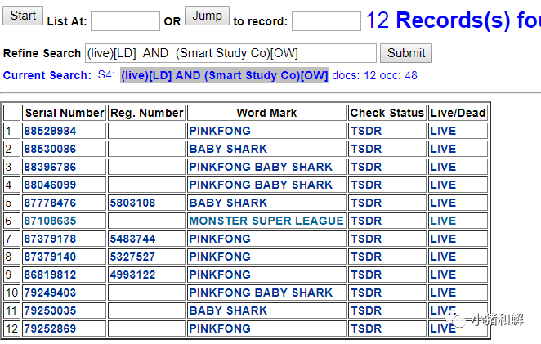This screenshot has width=541, height=344.
Task: Open PINKFONG word mark in row 8
Action: tap(220, 257)
